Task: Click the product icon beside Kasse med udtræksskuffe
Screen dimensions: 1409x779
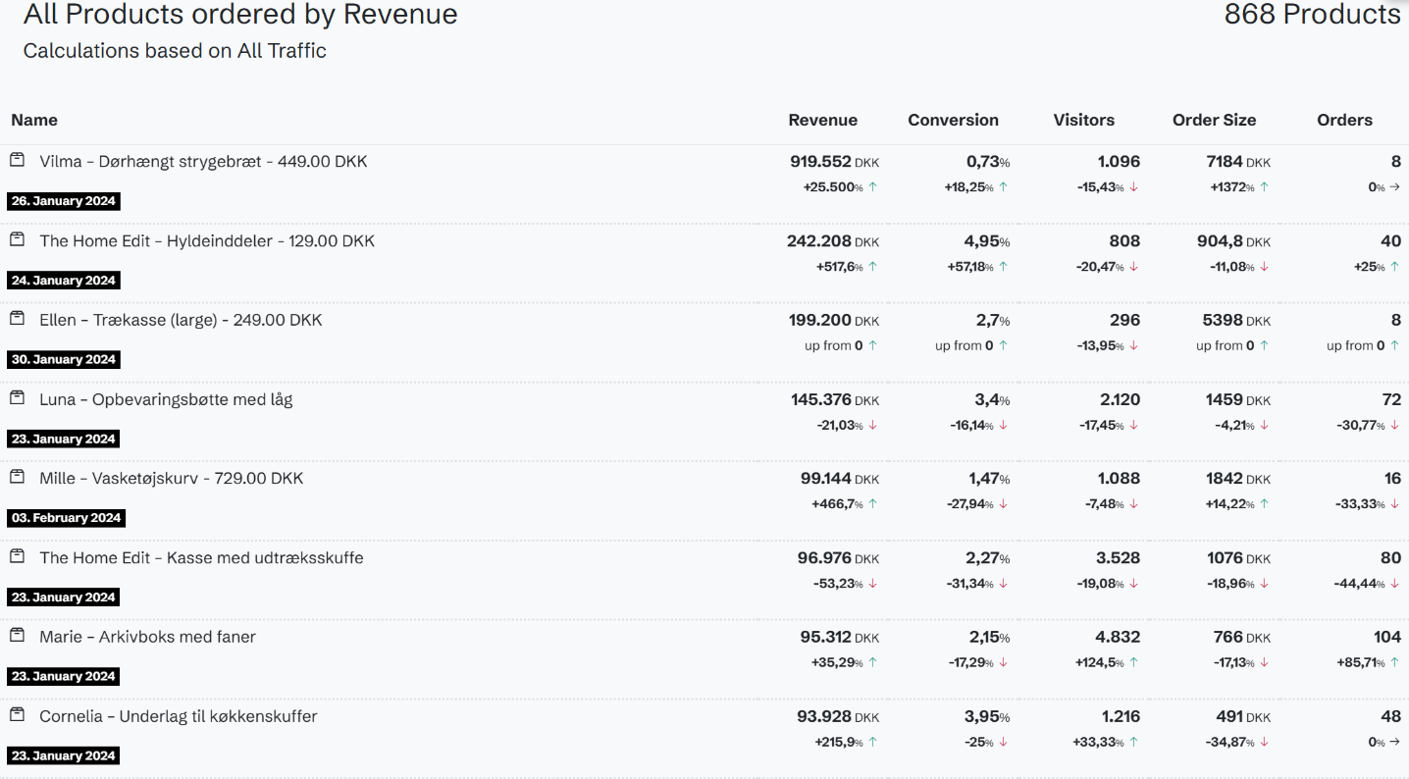Action: 17,555
